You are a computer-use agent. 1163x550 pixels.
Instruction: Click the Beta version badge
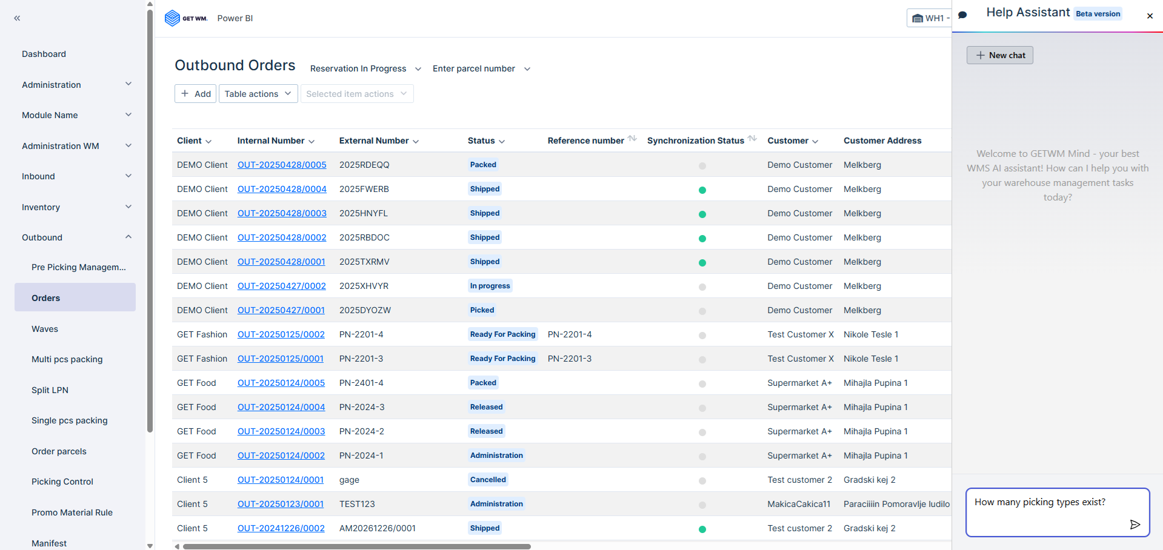(x=1098, y=14)
